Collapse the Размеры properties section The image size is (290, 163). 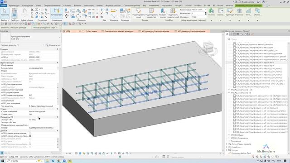click(58, 49)
